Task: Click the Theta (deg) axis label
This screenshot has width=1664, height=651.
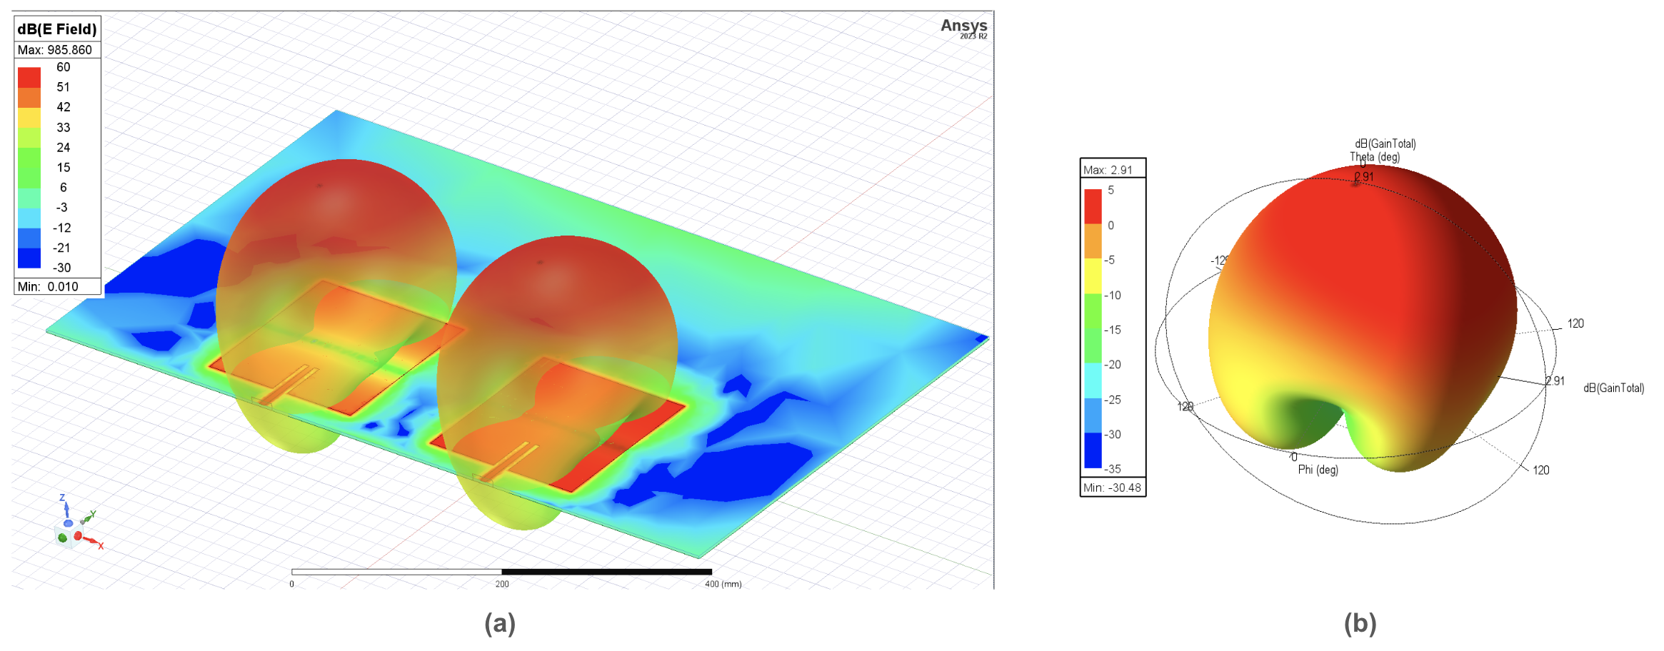Action: tap(1375, 157)
